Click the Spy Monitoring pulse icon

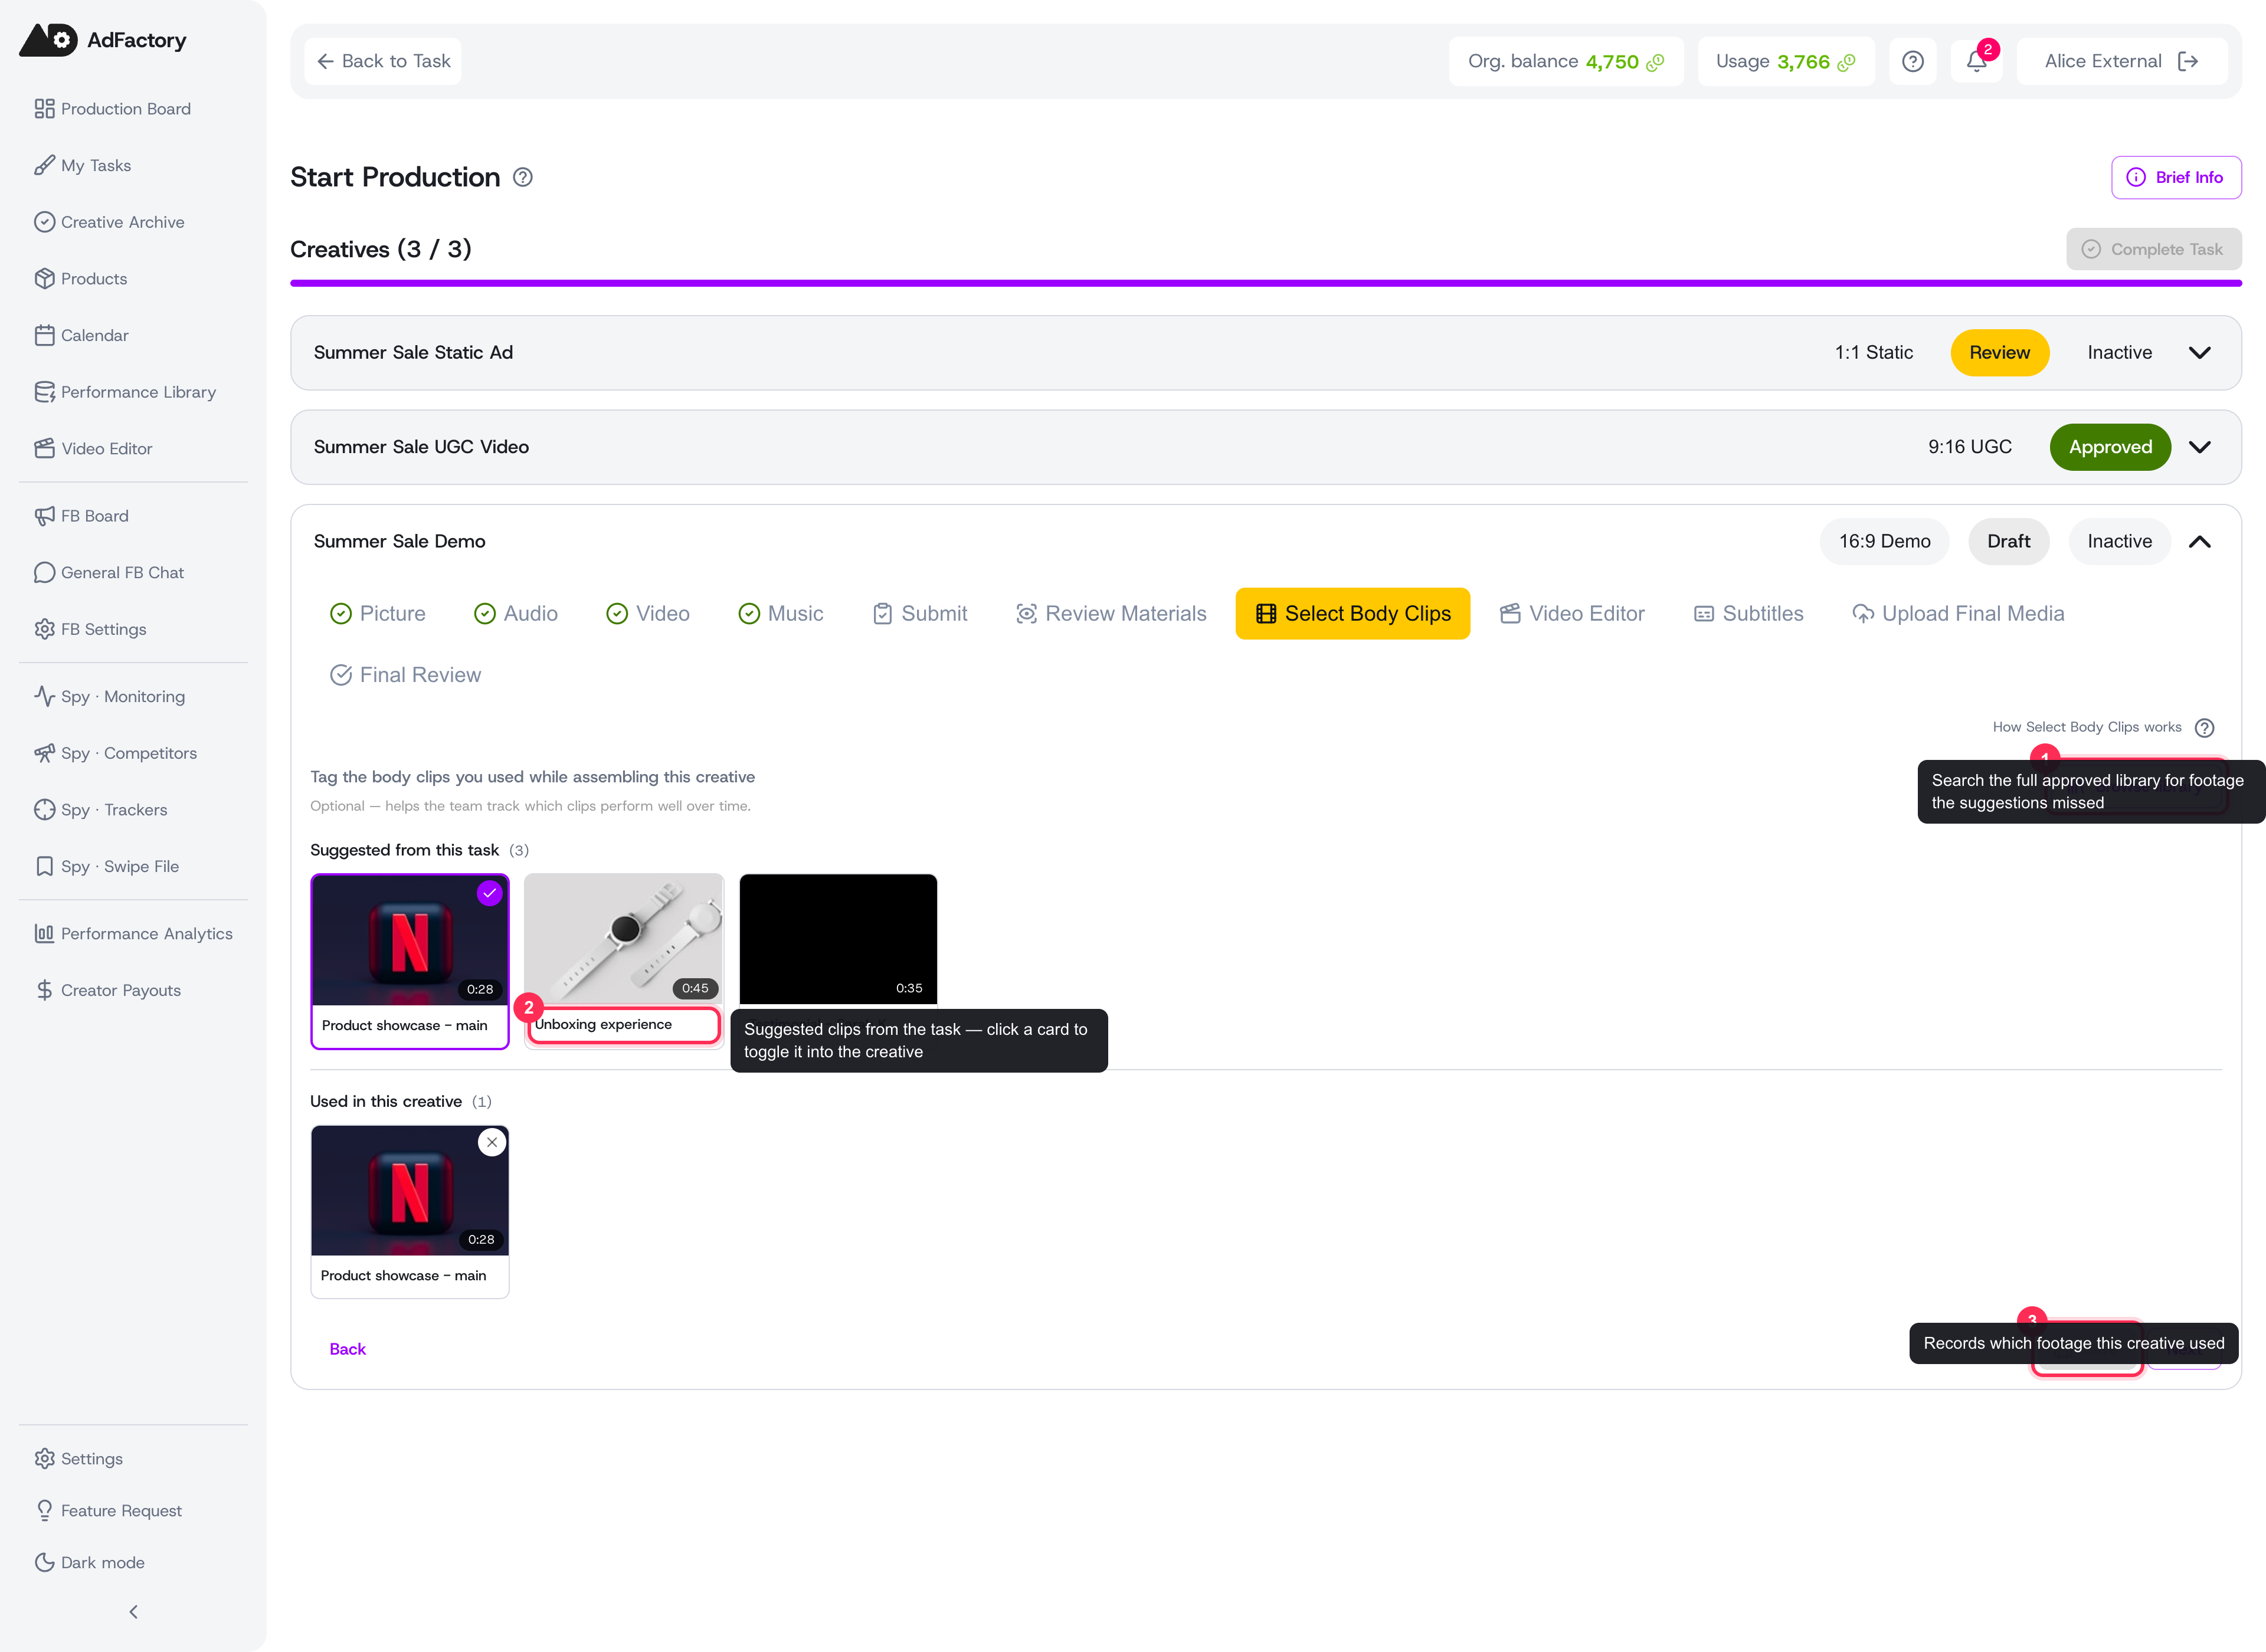click(x=44, y=696)
